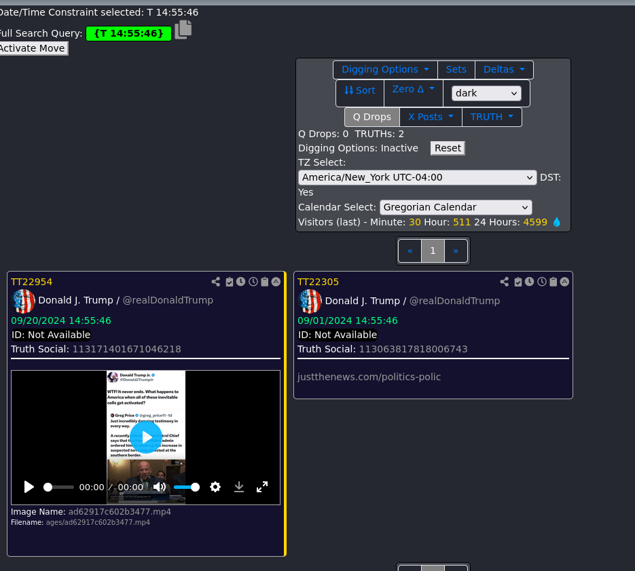Image resolution: width=635 pixels, height=571 pixels.
Task: Mute the video with the speaker icon
Action: tap(160, 487)
